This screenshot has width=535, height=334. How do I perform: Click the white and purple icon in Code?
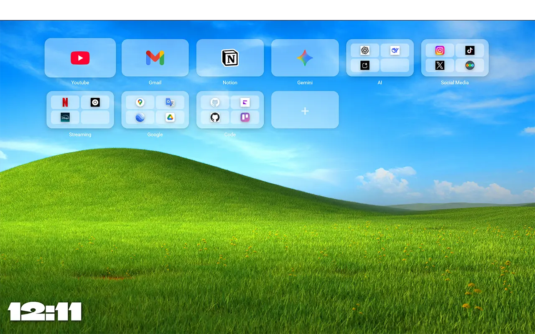click(x=245, y=102)
